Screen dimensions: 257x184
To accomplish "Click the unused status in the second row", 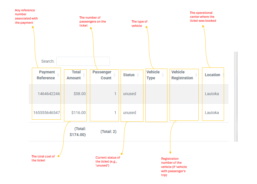I will 130,113.
